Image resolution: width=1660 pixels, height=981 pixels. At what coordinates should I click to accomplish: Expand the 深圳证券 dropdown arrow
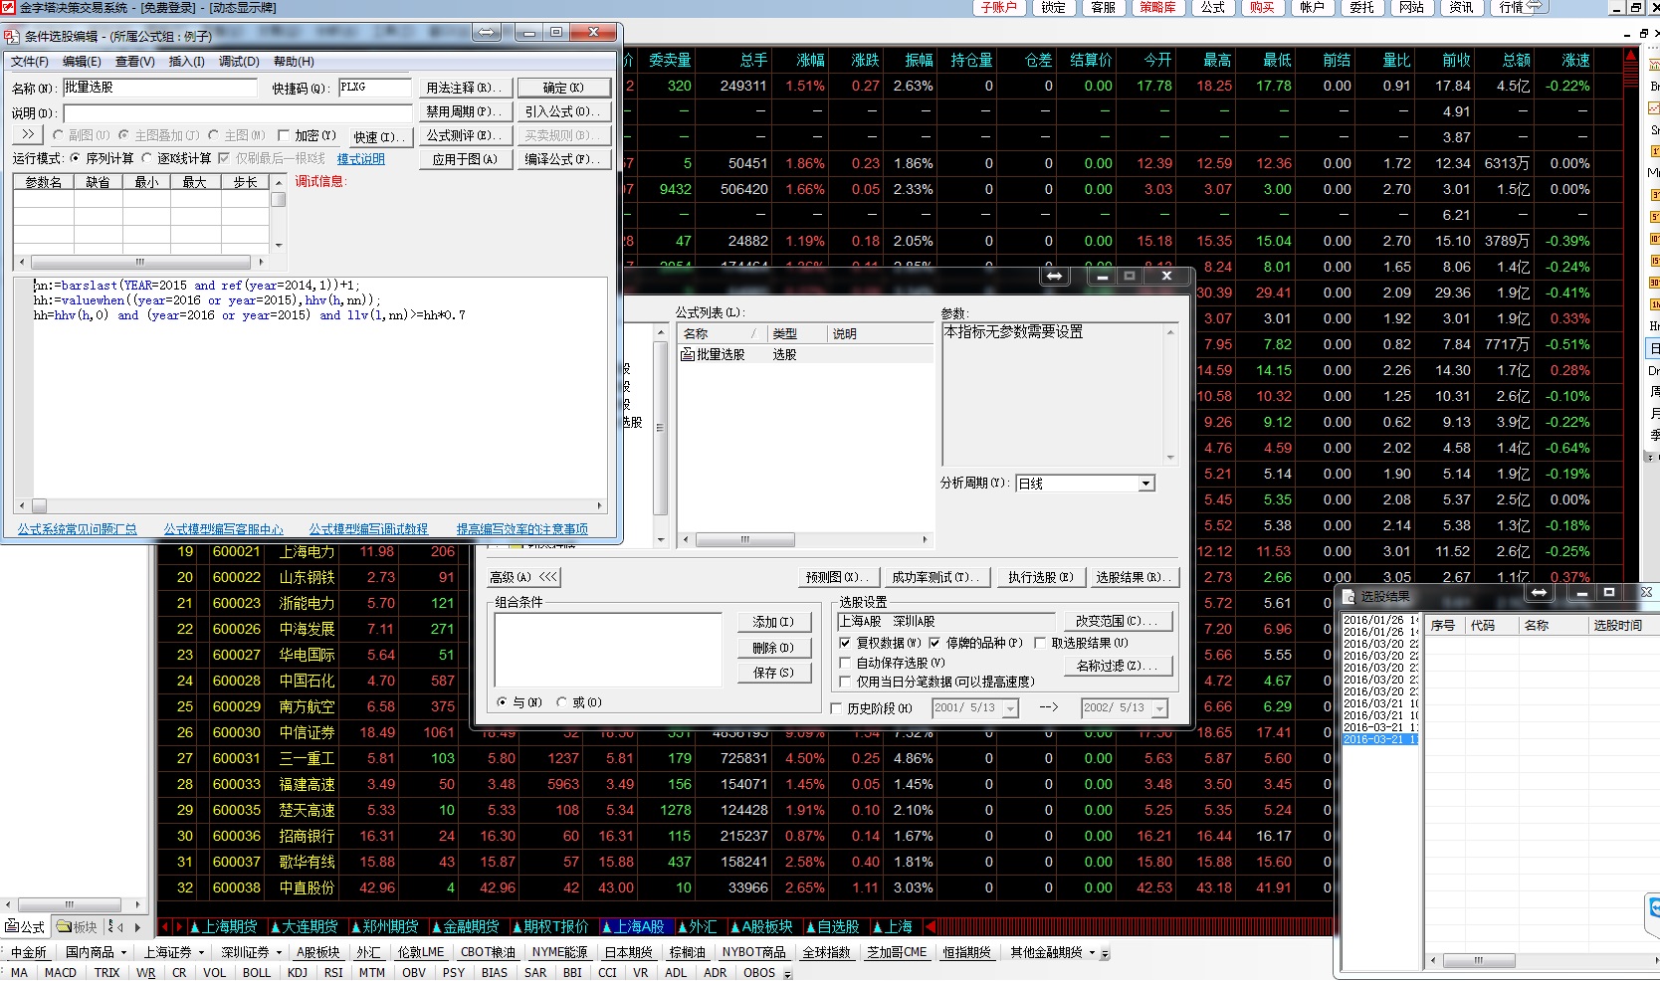click(279, 953)
